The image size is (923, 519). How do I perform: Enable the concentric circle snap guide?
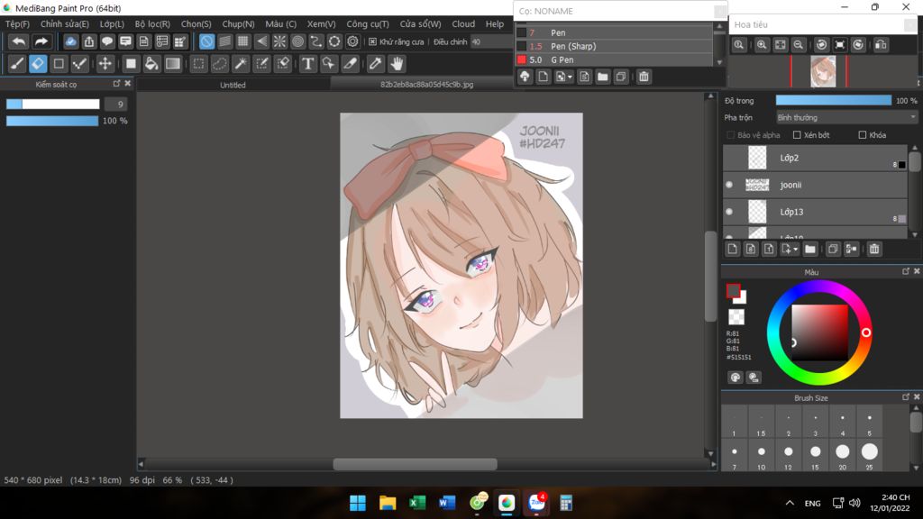[297, 41]
